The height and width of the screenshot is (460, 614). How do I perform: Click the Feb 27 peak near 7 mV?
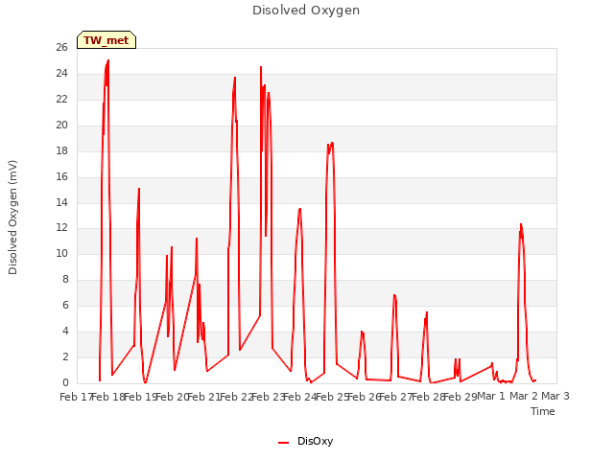click(394, 295)
